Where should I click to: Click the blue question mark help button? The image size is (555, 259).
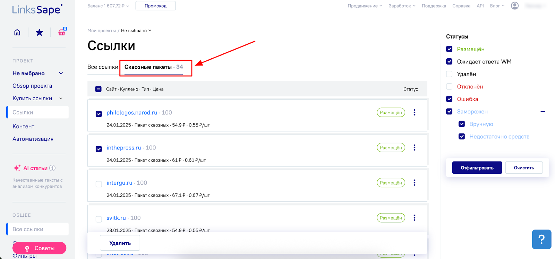(541, 239)
